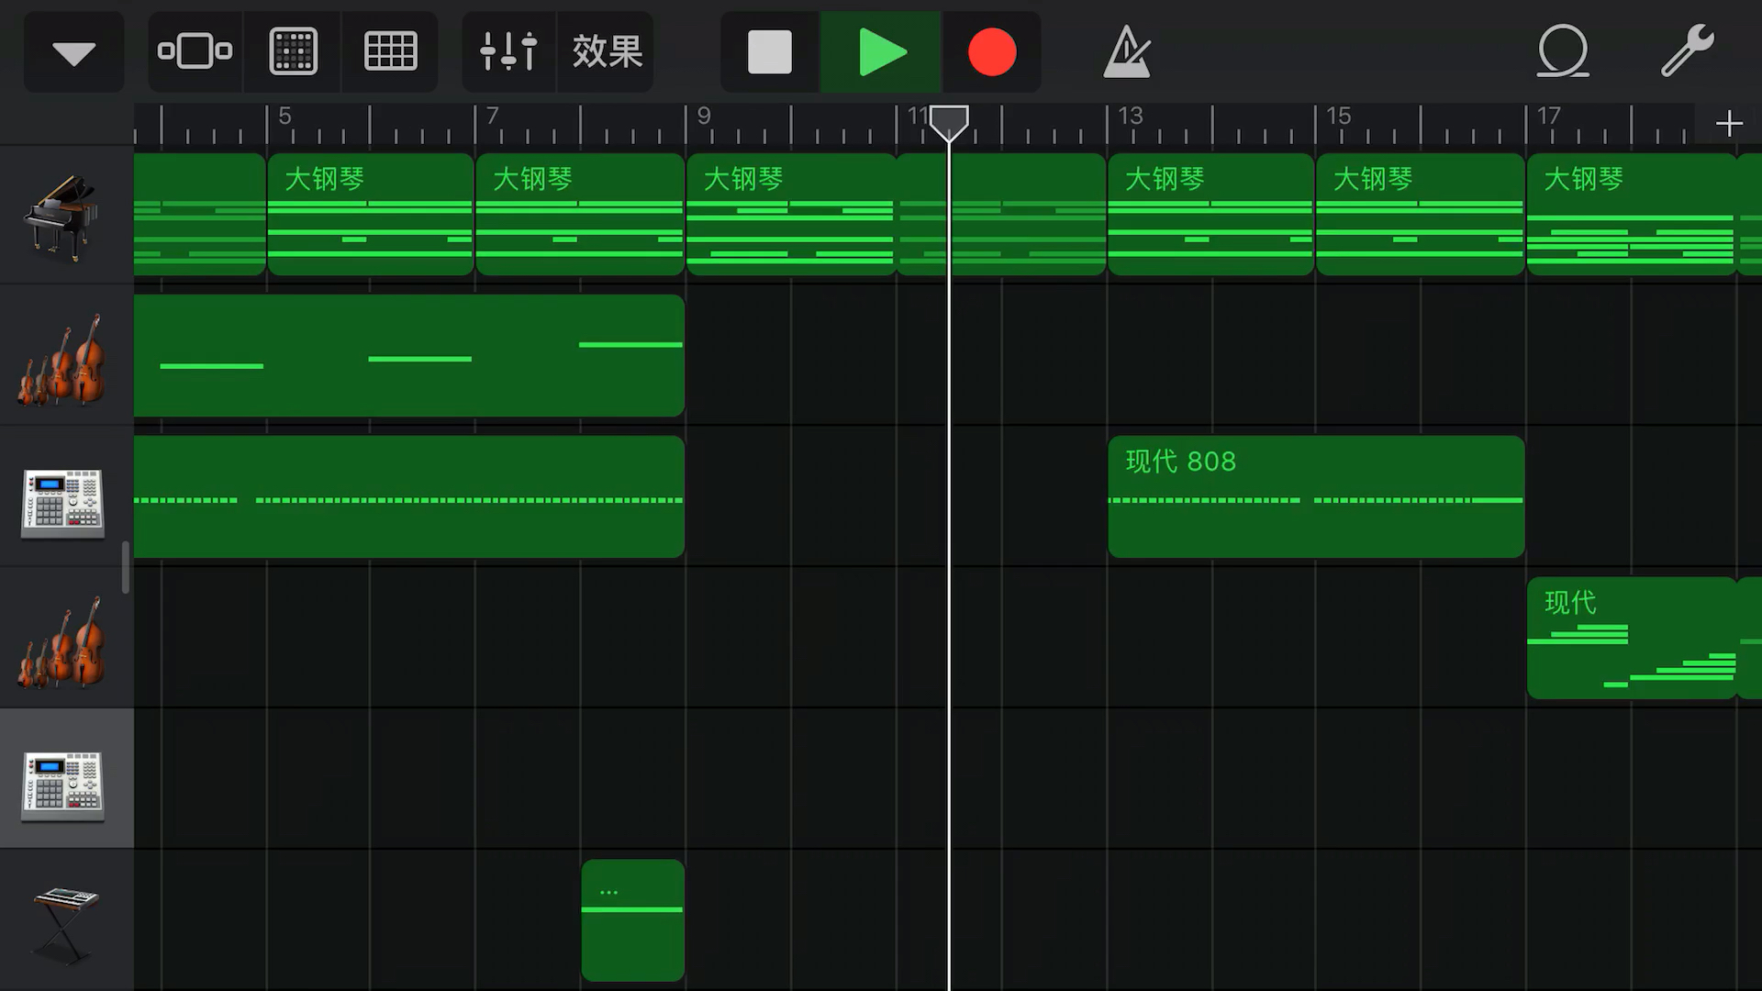Open the My Songs dropdown arrow
This screenshot has height=991, width=1762.
coord(73,52)
